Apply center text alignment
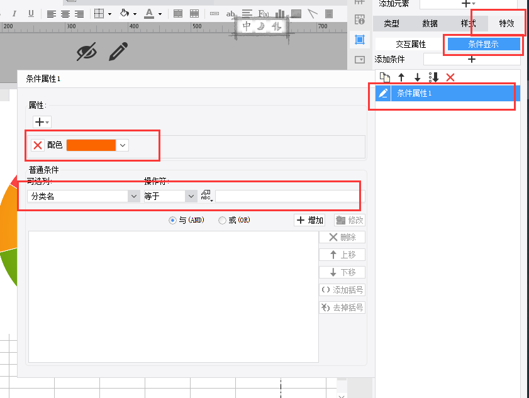Image resolution: width=529 pixels, height=398 pixels. [x=65, y=14]
